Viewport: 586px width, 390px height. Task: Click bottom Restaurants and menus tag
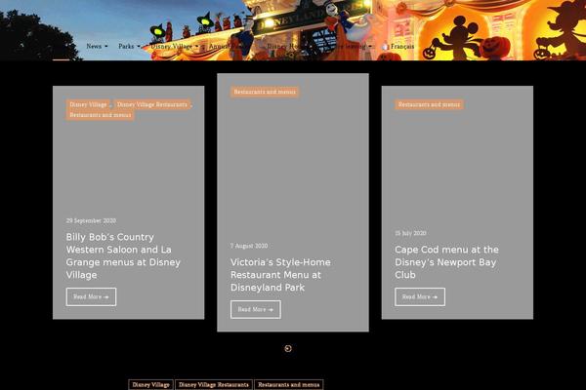pos(289,385)
